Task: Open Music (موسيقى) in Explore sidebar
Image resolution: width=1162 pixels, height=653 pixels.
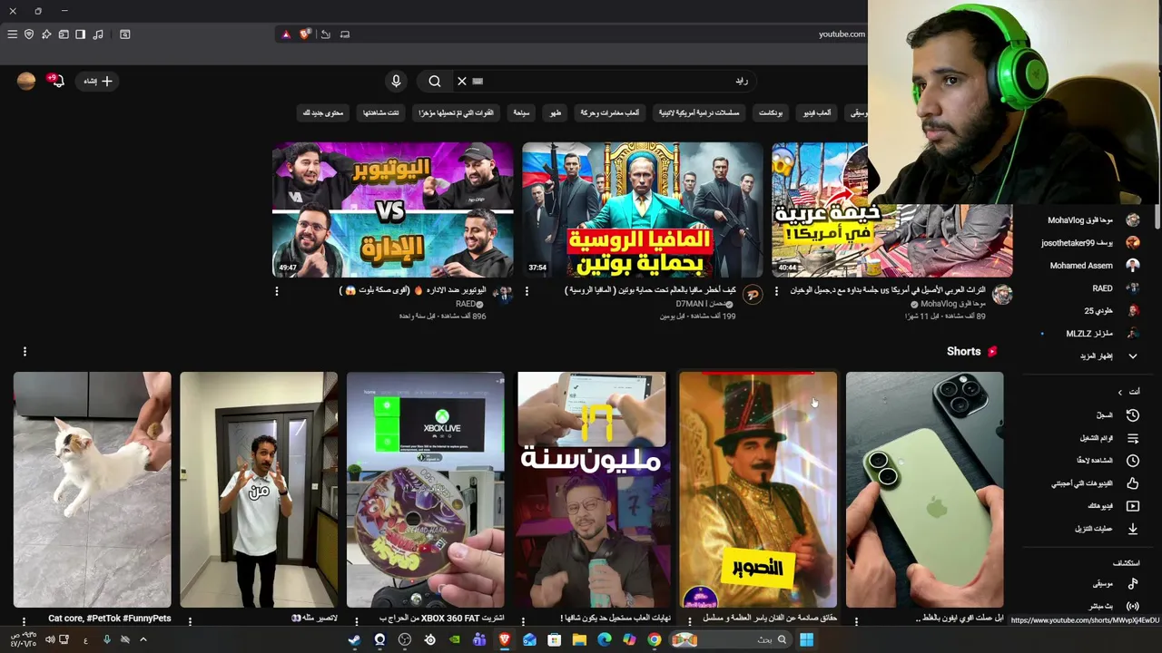Action: tap(1089, 584)
